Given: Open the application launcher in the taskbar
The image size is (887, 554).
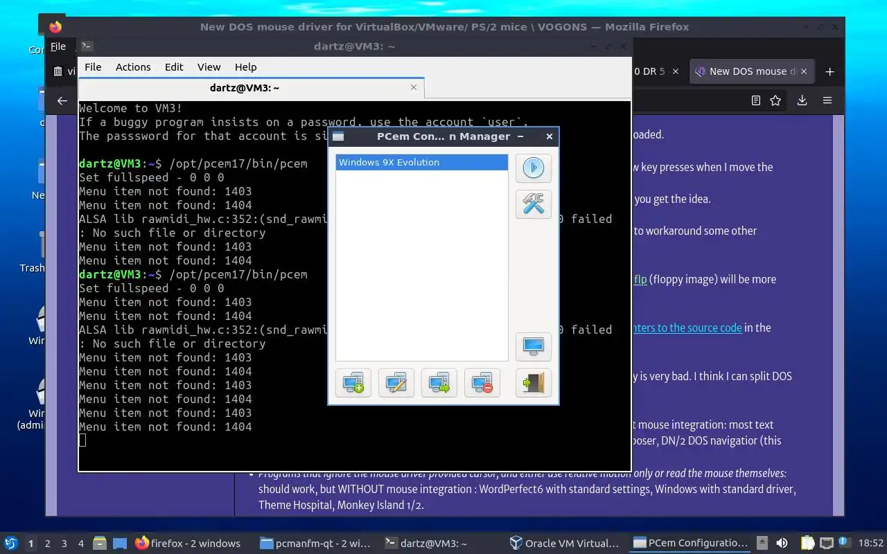Looking at the screenshot, I should 11,544.
